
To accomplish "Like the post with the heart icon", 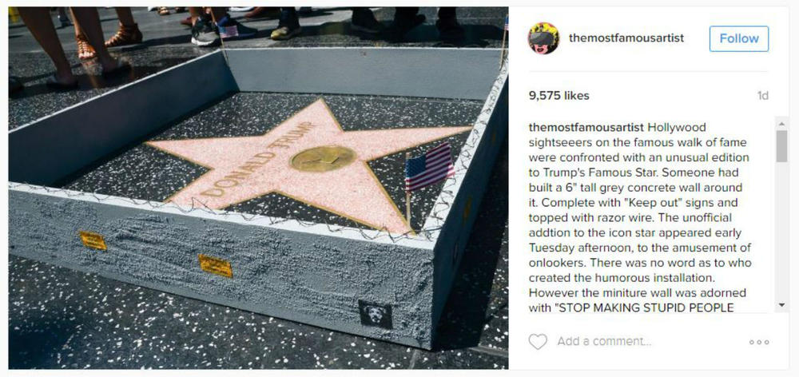I will tap(538, 341).
